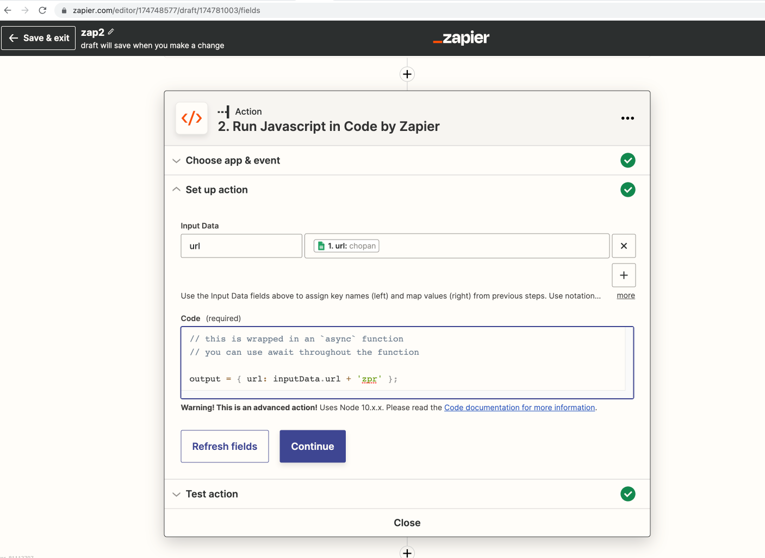Click the Refresh fields button

point(225,447)
